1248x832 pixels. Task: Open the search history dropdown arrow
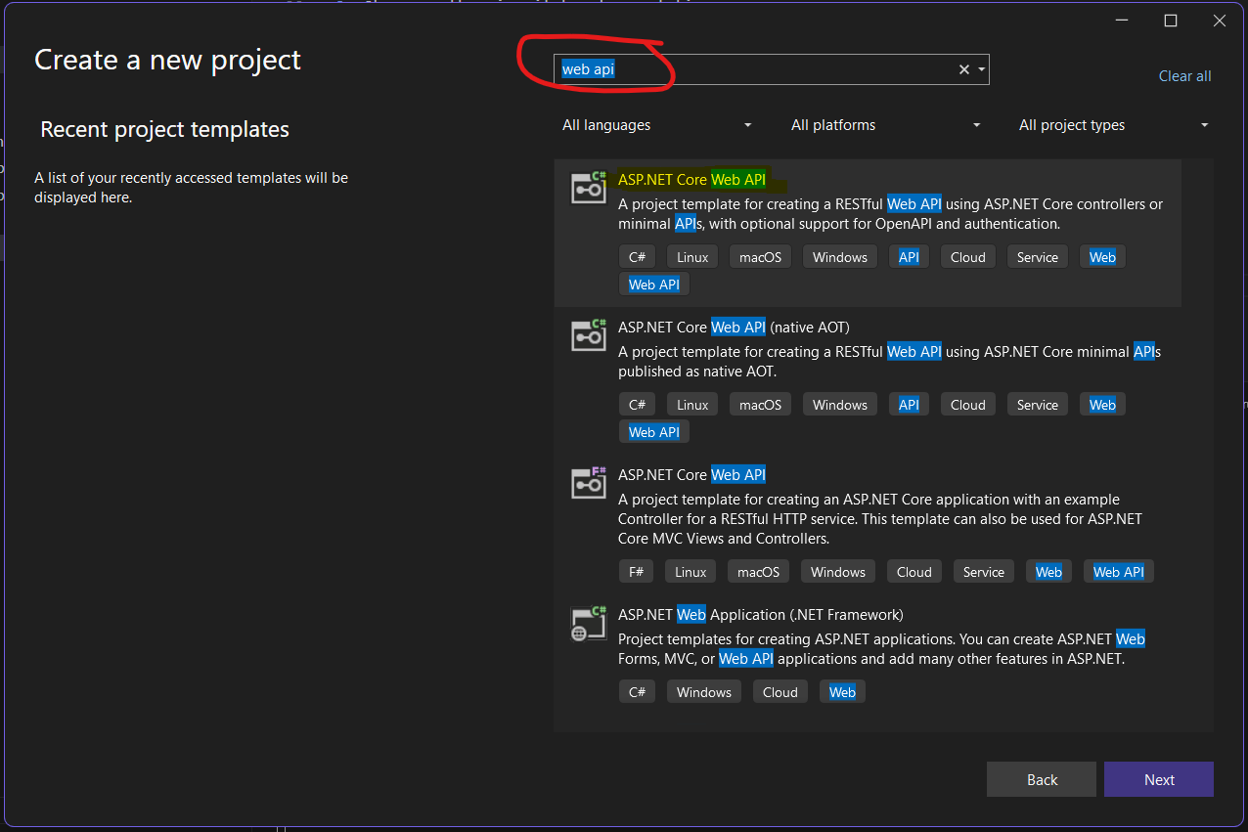coord(981,69)
